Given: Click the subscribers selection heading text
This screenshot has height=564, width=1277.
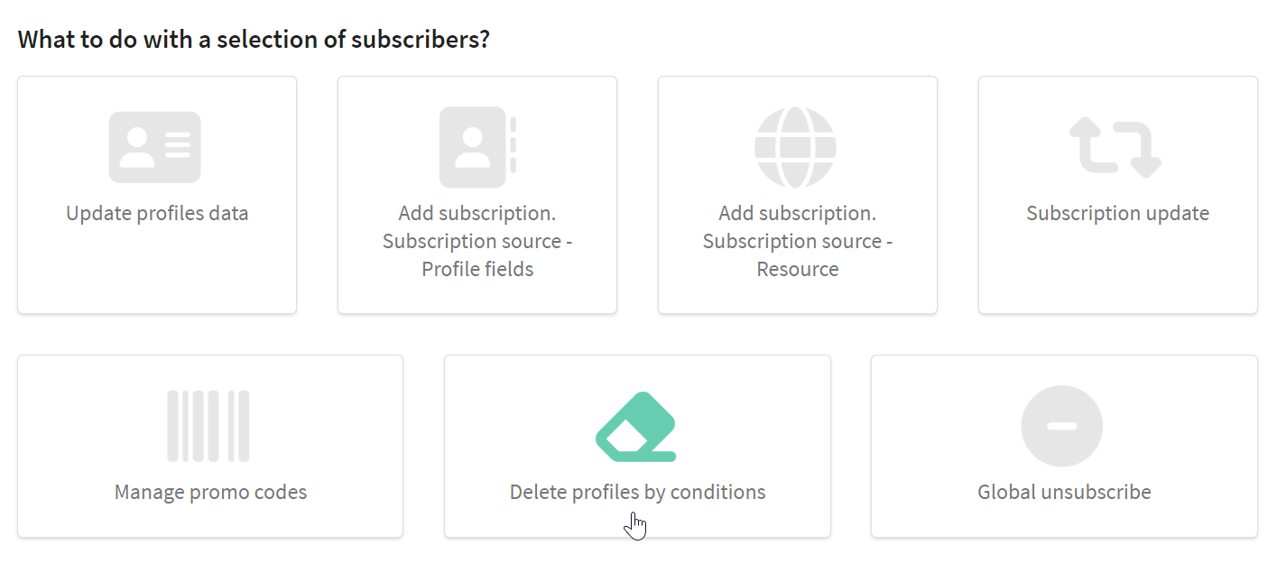Looking at the screenshot, I should [x=254, y=40].
